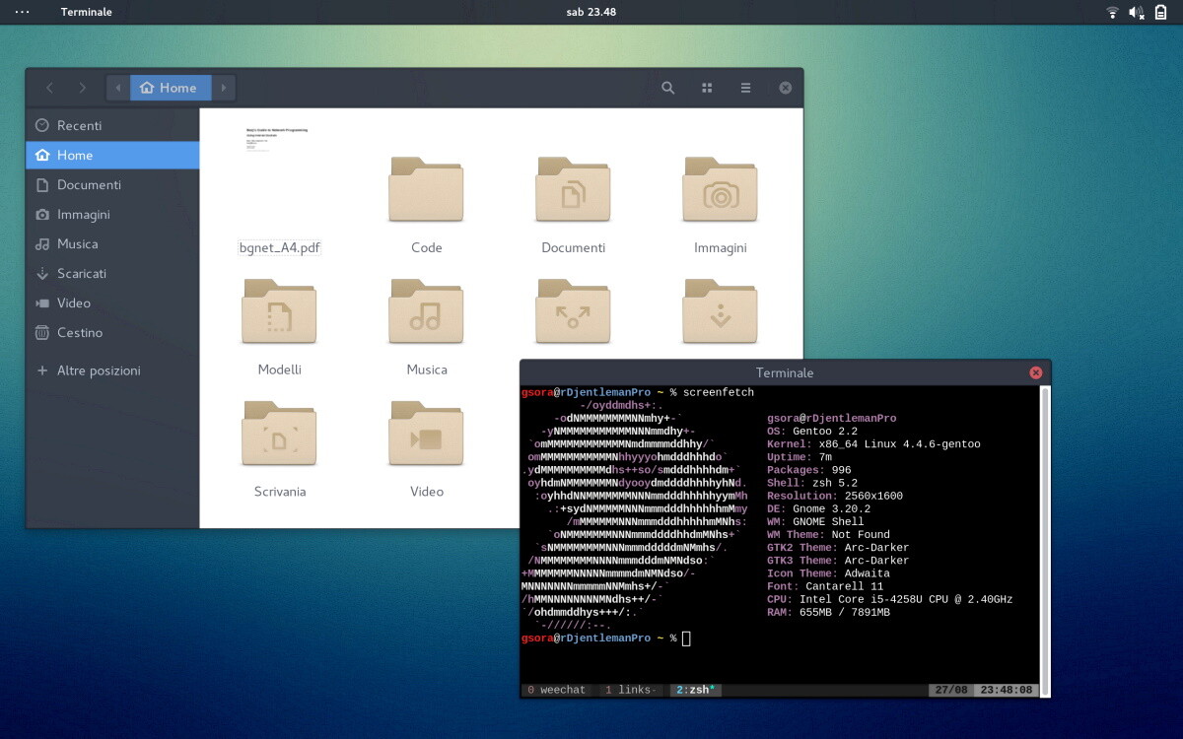Switch to grid view icon in toolbar
Image resolution: width=1183 pixels, height=739 pixels.
(707, 88)
